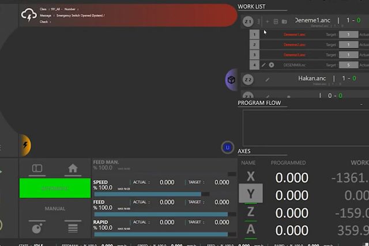Click the SPEED % 100.0 override value

coord(103,188)
